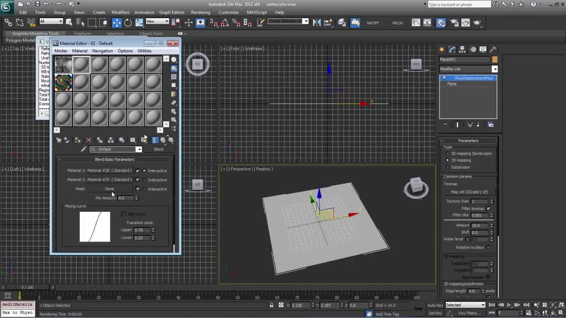
Task: Open Select by Name list icon
Action: (x=80, y=23)
